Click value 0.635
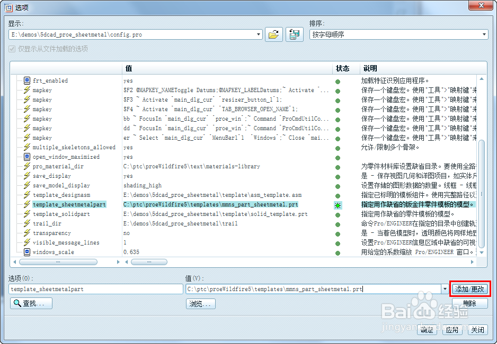Viewport: 497px width, 344px height. (131, 252)
